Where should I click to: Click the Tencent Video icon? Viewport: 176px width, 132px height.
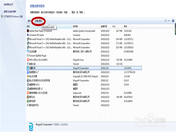[x=28, y=101]
